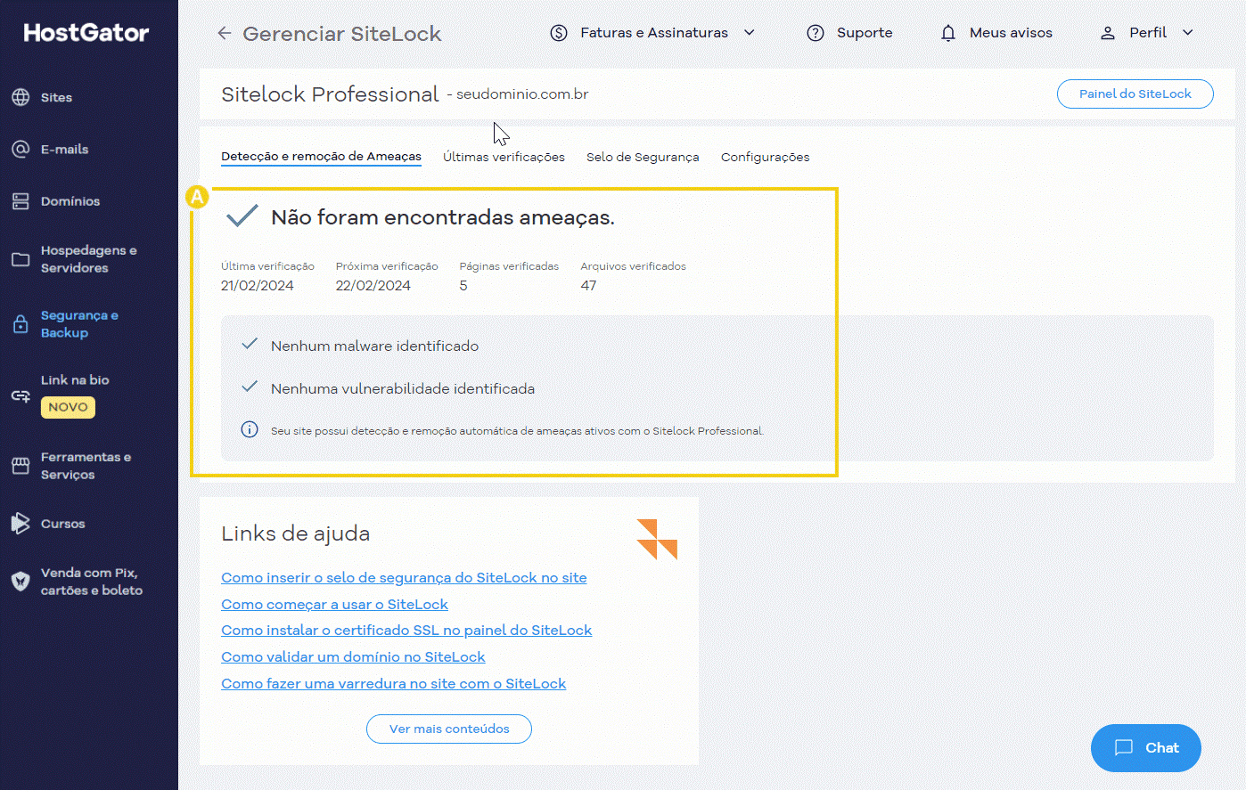Viewport: 1246px width, 790px height.
Task: Open Sites in the sidebar
Action: pos(56,97)
